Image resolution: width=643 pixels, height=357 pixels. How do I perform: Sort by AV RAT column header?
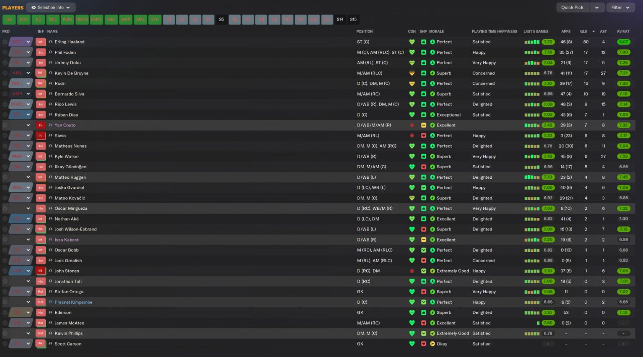coord(623,31)
